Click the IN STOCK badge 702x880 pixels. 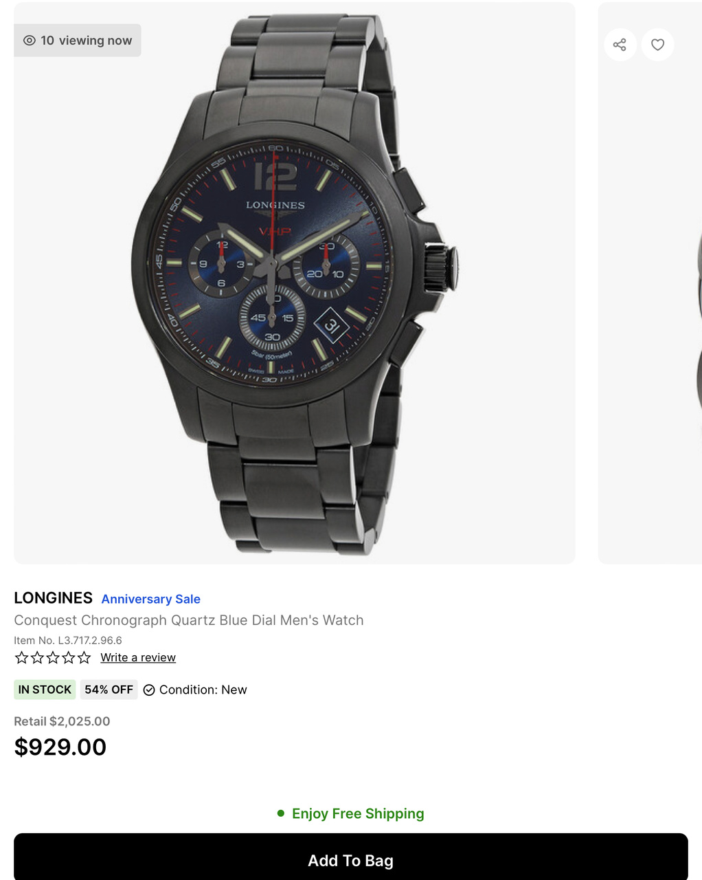[x=45, y=690]
